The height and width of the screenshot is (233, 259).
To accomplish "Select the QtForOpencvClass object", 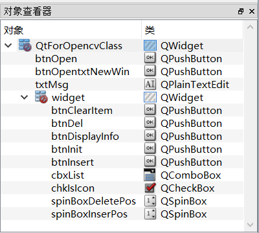I will 79,46.
